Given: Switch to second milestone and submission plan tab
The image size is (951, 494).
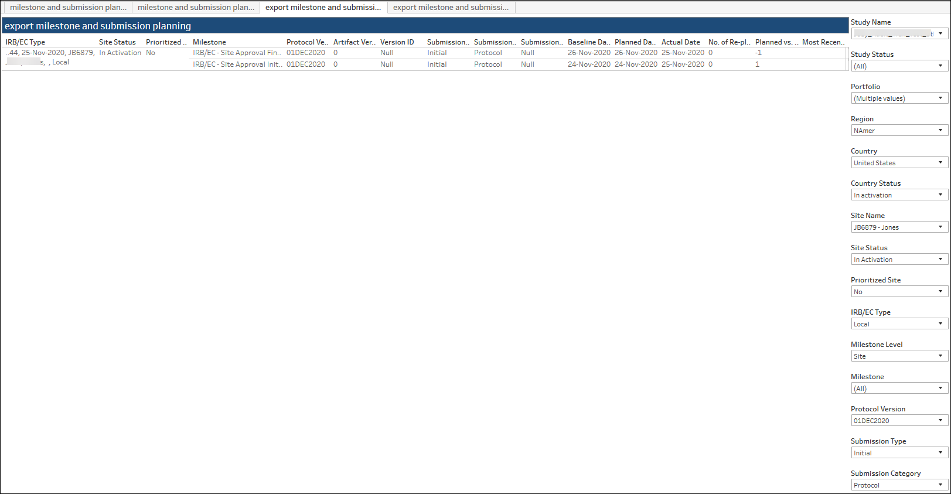Looking at the screenshot, I should 196,7.
